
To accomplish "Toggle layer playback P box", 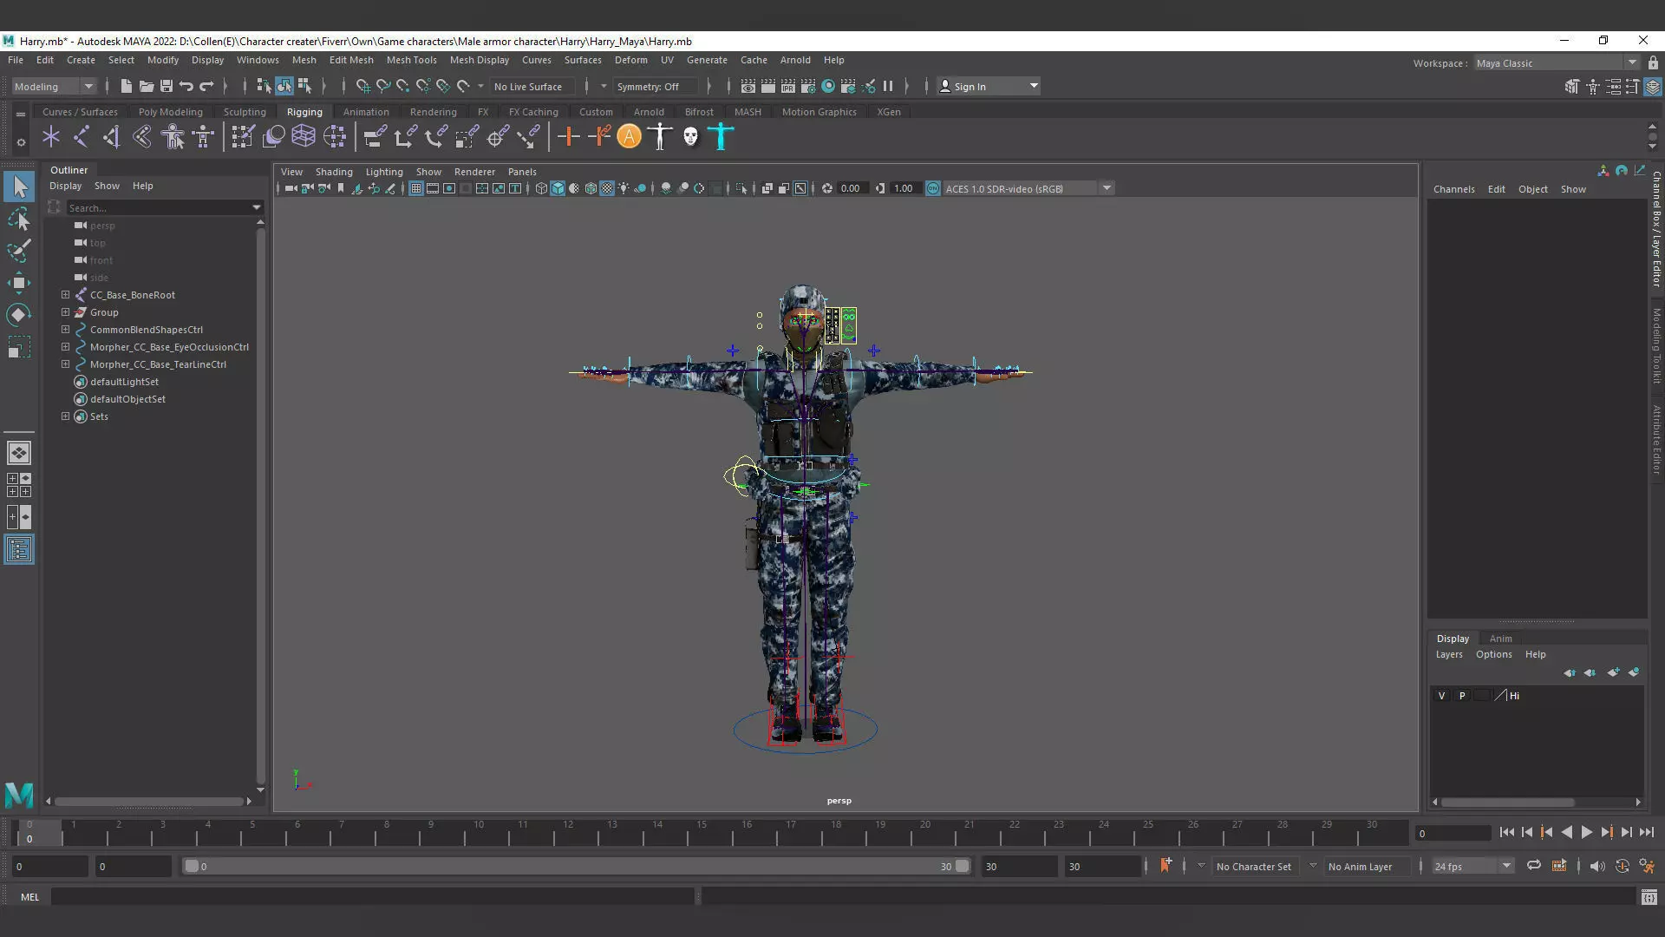I will click(x=1462, y=696).
